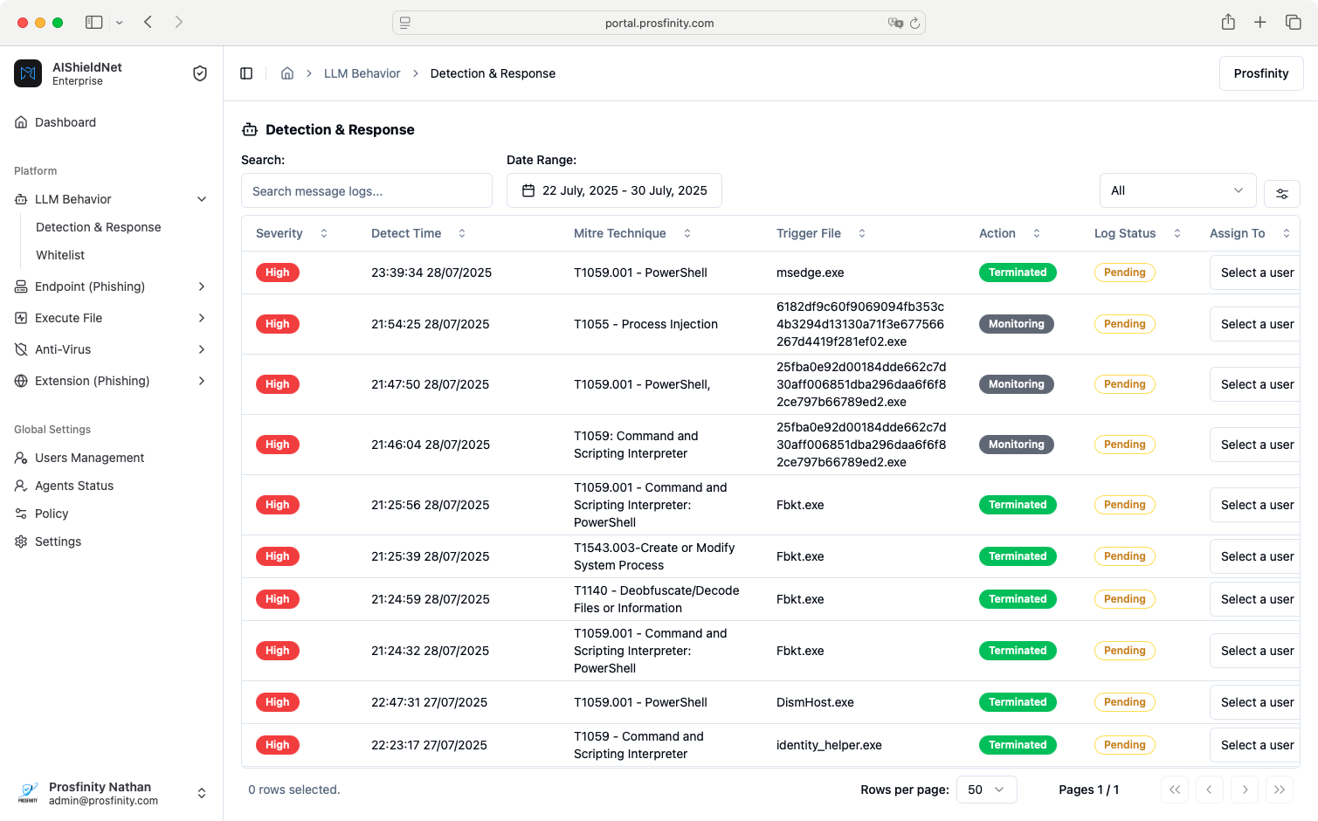Click the AIShieldNet logo in the sidebar
This screenshot has width=1318, height=821.
click(x=28, y=73)
